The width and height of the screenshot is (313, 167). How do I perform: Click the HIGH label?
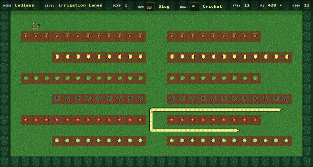pos(296,6)
